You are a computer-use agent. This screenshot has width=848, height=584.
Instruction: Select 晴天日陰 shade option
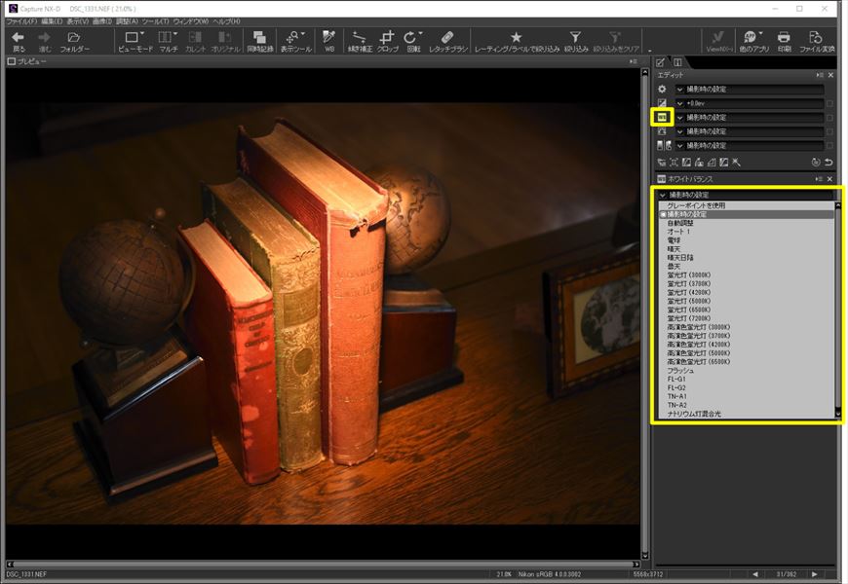click(747, 258)
